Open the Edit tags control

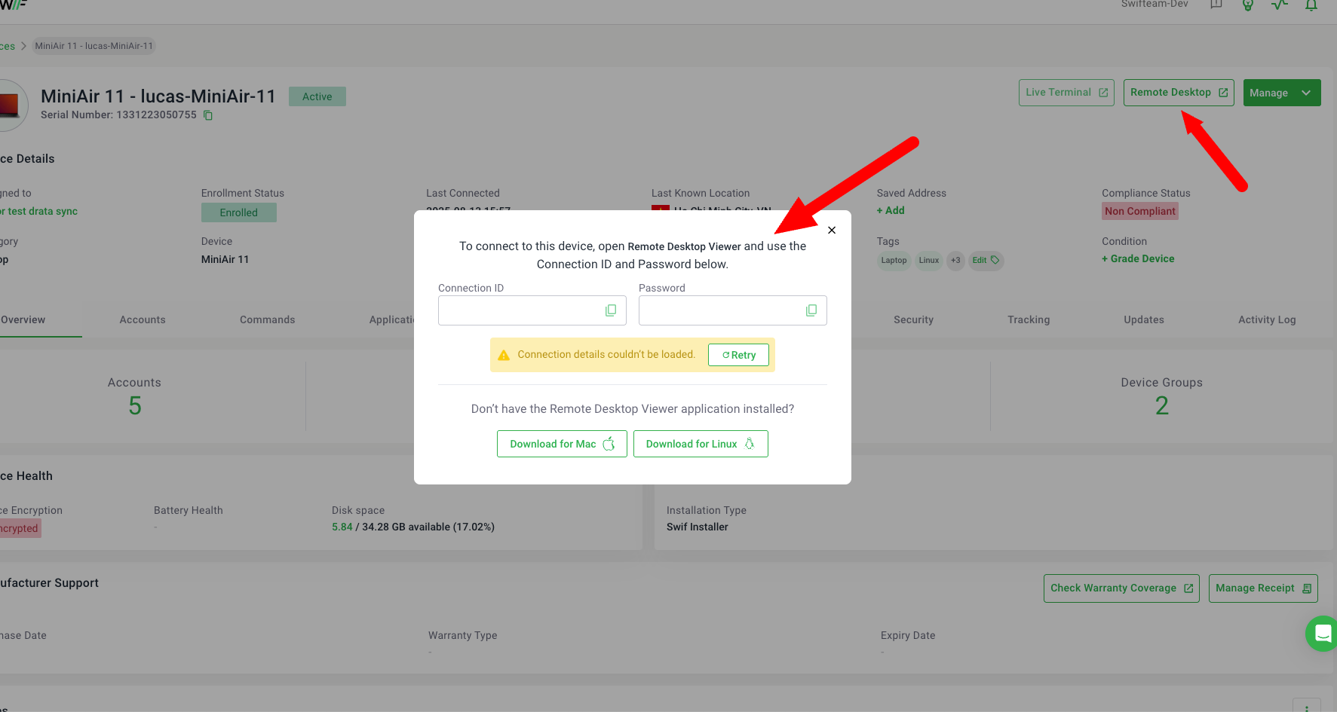click(985, 261)
